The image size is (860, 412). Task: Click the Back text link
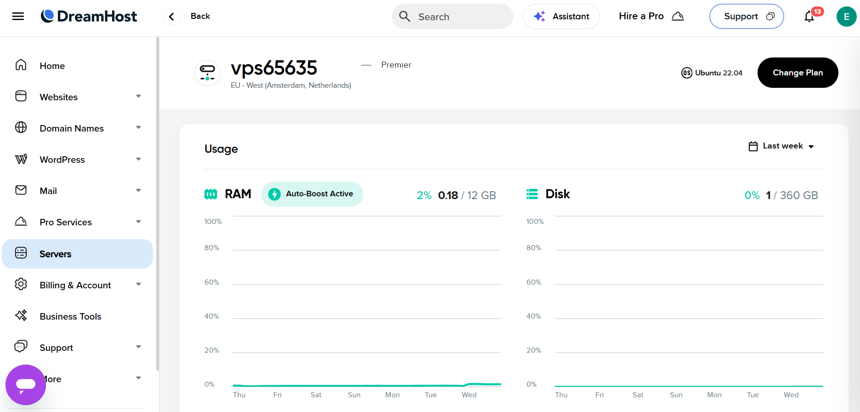point(200,16)
